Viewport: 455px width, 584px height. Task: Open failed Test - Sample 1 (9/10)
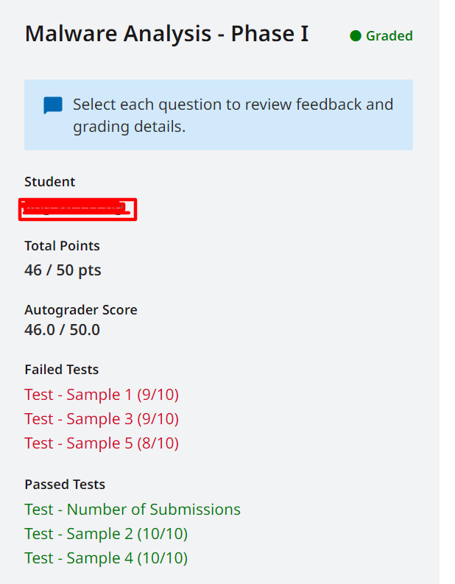pos(102,395)
